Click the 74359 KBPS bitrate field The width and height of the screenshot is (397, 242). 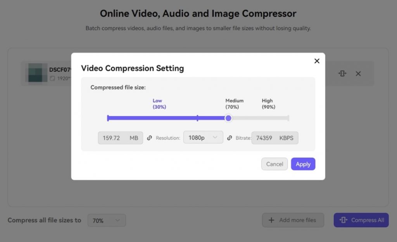274,138
